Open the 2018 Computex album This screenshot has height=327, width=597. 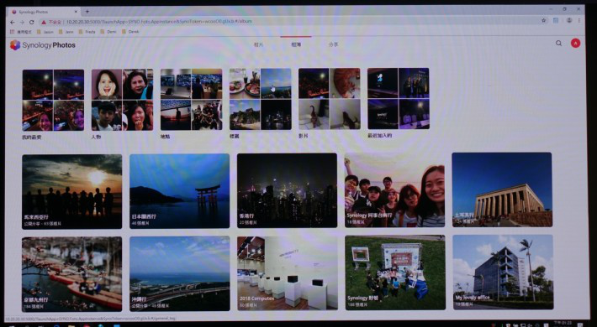[x=287, y=273]
